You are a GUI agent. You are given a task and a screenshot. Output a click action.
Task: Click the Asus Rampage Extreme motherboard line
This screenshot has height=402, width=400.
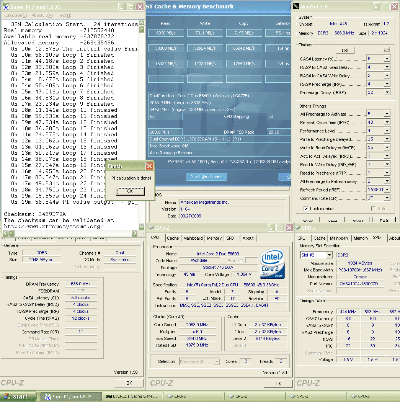[220, 153]
